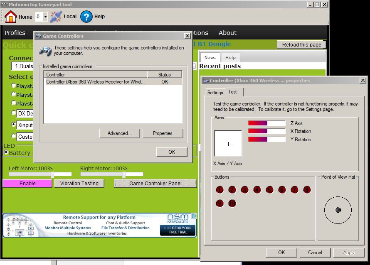Click button indicator 10 in Test tab
Screen dimensions: 370x265
pos(232,204)
